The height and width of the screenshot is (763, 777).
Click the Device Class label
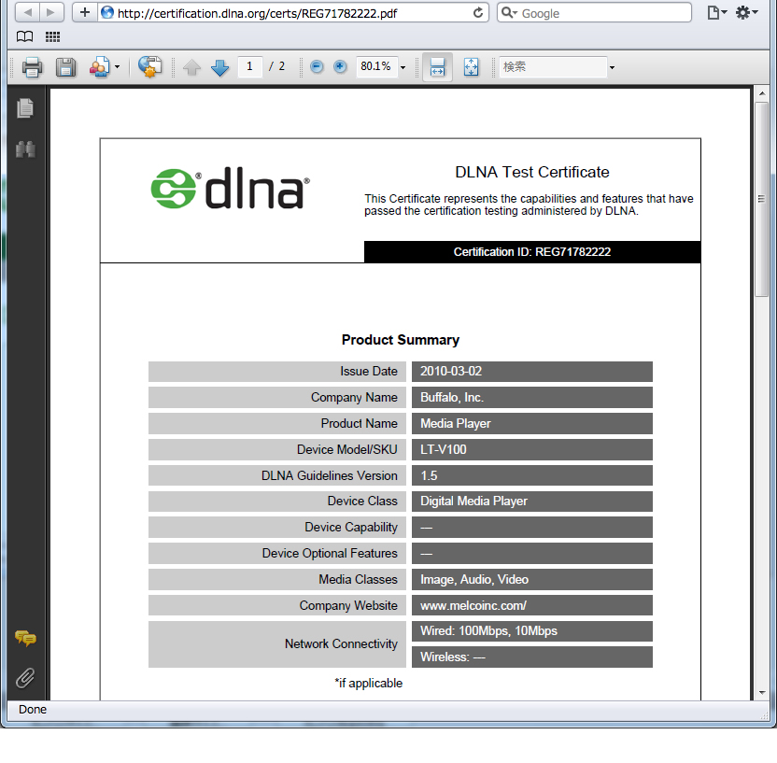point(362,501)
